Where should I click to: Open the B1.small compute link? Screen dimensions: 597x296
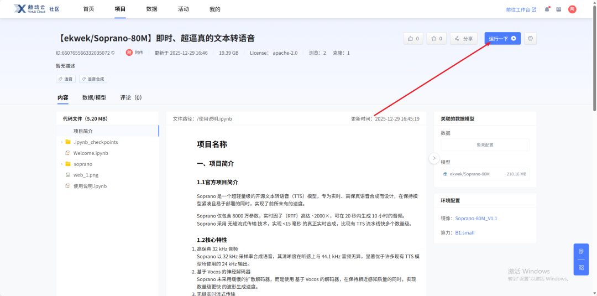pos(465,233)
